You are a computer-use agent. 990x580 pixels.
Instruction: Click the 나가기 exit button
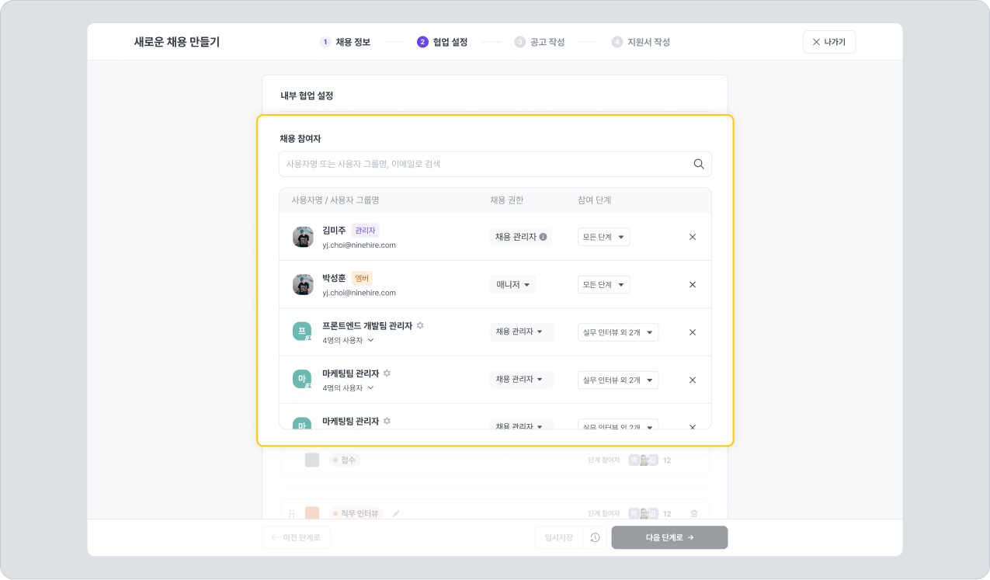click(829, 42)
